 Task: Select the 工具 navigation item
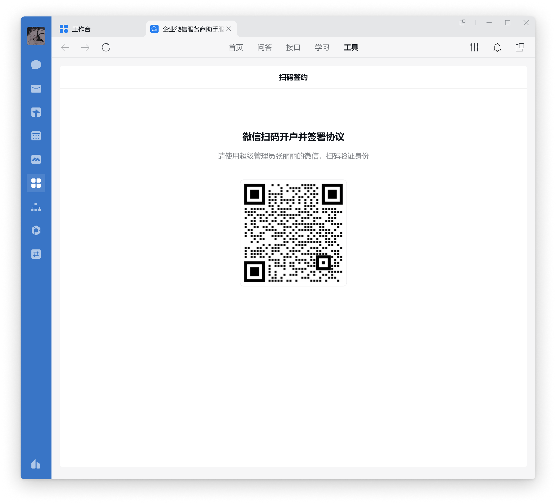point(351,47)
